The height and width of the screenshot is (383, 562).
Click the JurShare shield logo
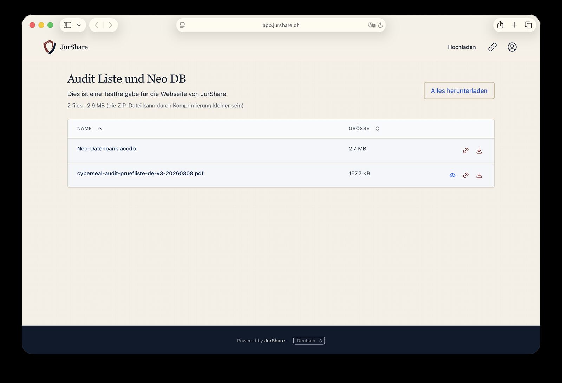click(x=50, y=47)
